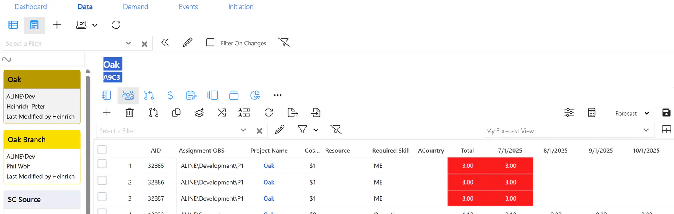
Task: Click the shuffle crossed arrows icon
Action: (x=222, y=112)
